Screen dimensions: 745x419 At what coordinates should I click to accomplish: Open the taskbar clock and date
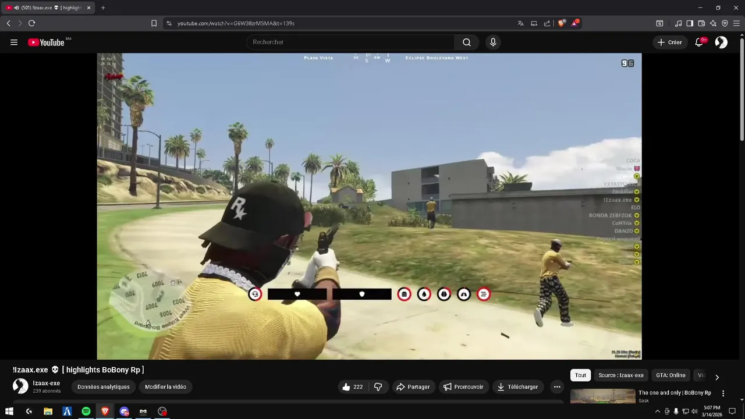coord(712,411)
